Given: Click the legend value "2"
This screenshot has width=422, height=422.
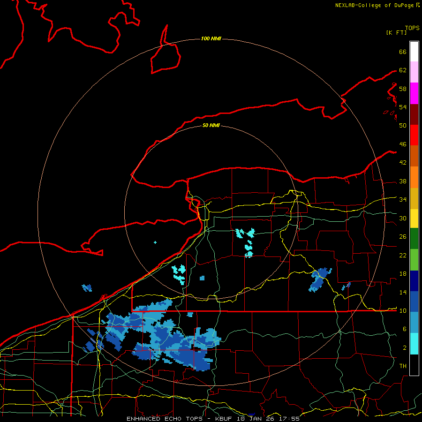Looking at the screenshot, I should tap(404, 348).
